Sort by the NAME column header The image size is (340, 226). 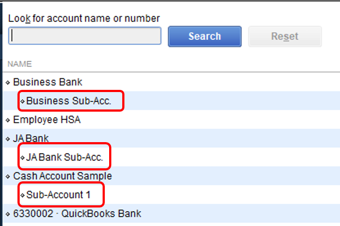point(19,64)
